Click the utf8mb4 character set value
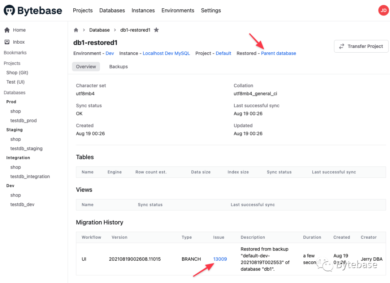 pos(85,94)
